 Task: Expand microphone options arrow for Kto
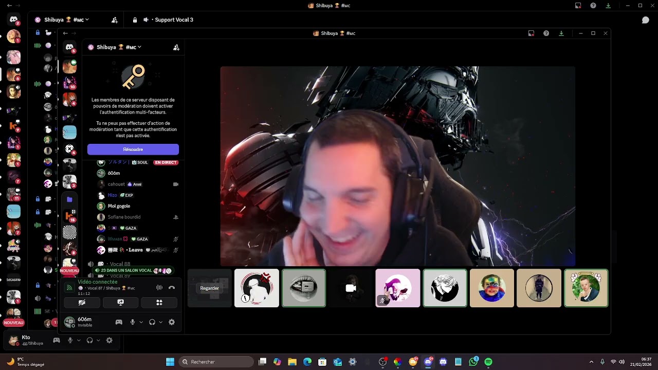(x=79, y=340)
